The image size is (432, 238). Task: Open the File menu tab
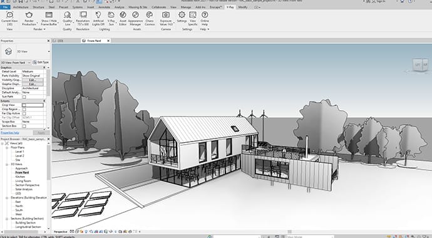[5, 7]
